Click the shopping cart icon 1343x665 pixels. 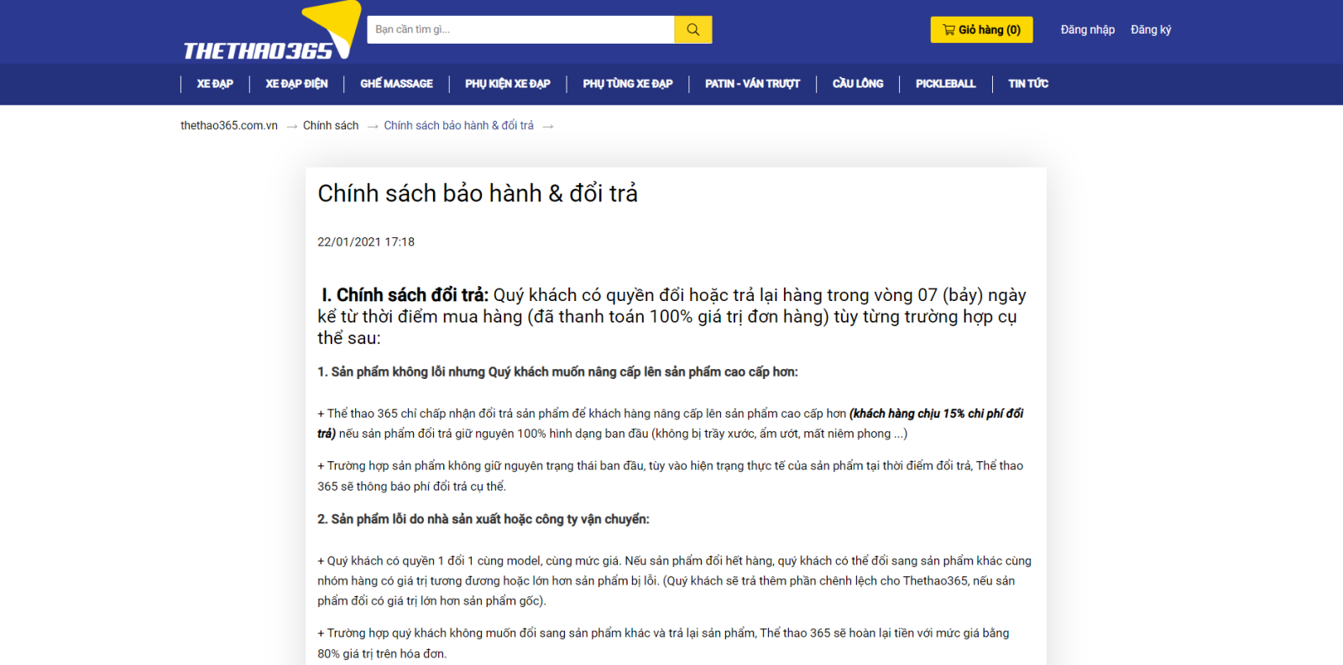click(948, 29)
